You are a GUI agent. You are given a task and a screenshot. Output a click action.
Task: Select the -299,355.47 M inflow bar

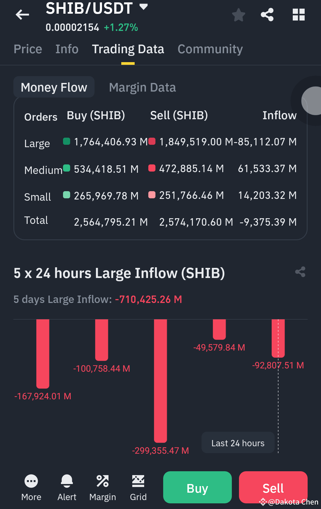click(x=160, y=381)
